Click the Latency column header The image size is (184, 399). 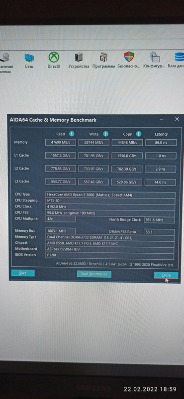click(161, 134)
